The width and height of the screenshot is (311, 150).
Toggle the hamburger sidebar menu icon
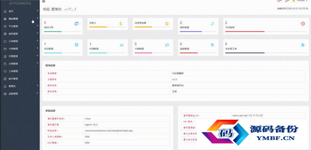point(44,1)
